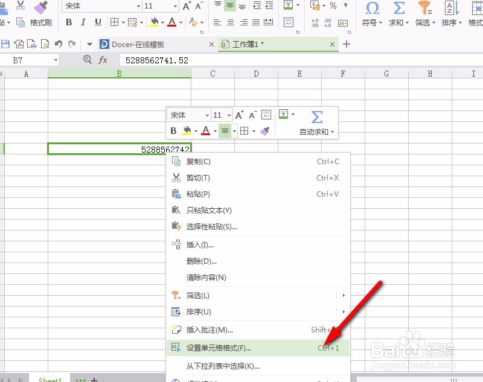Apply the Currency format icon
Image resolution: width=483 pixels, height=382 pixels.
click(315, 6)
